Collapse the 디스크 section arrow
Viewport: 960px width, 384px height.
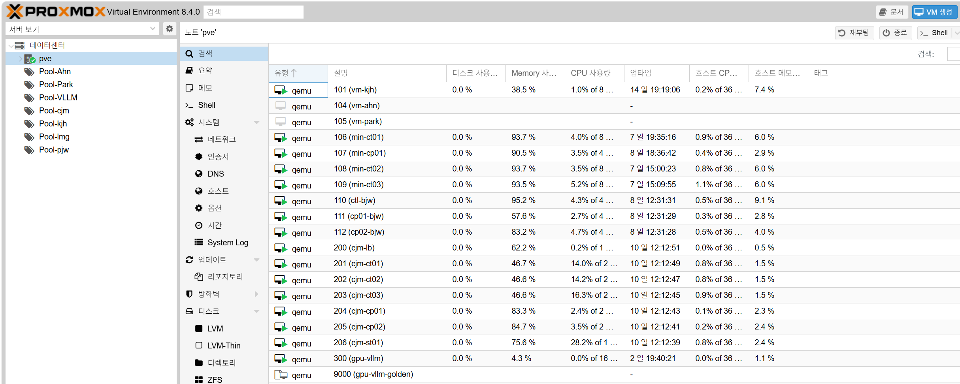point(257,311)
